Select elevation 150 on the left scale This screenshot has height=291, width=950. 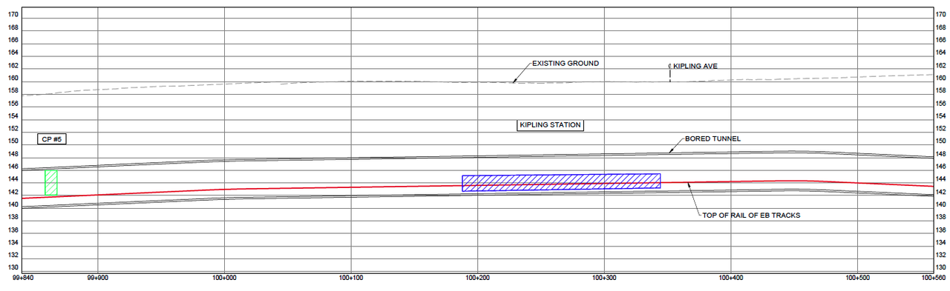pyautogui.click(x=13, y=141)
